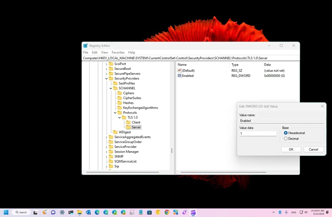This screenshot has height=217, width=332.
Task: Select the Decimal base option
Action: [286, 139]
